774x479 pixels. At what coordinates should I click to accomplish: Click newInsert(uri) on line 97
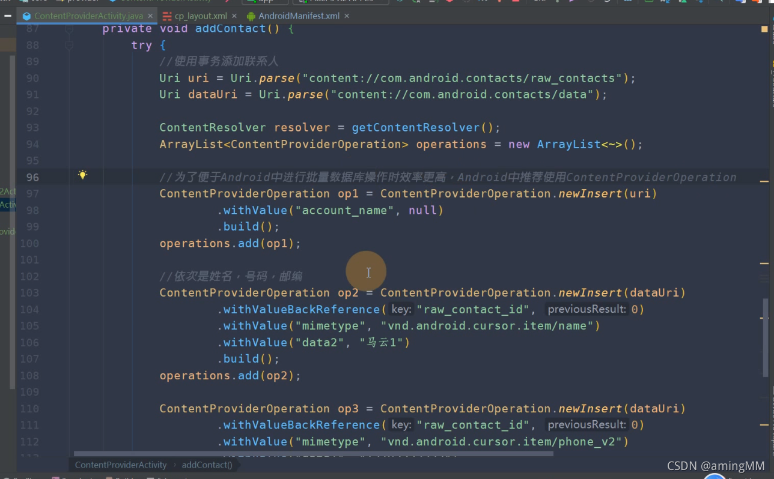point(608,193)
